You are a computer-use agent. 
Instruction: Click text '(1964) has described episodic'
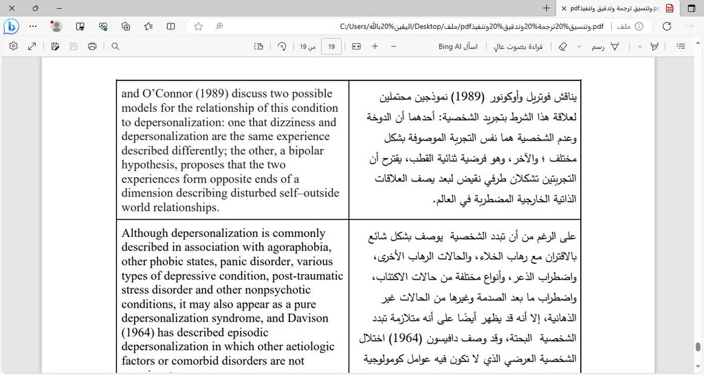195,332
